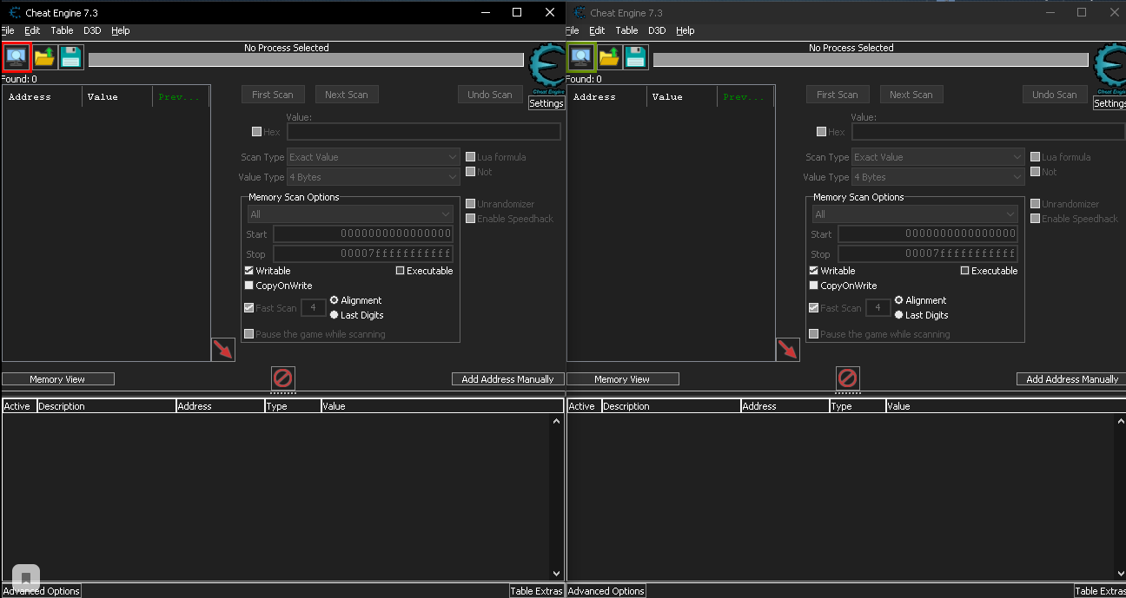1126x598 pixels.
Task: Toggle Fast Scan checkbox in left window
Action: [249, 308]
